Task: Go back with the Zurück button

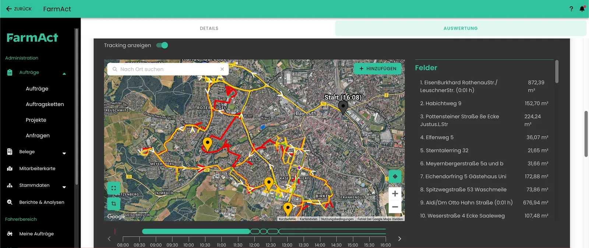Action: [19, 9]
